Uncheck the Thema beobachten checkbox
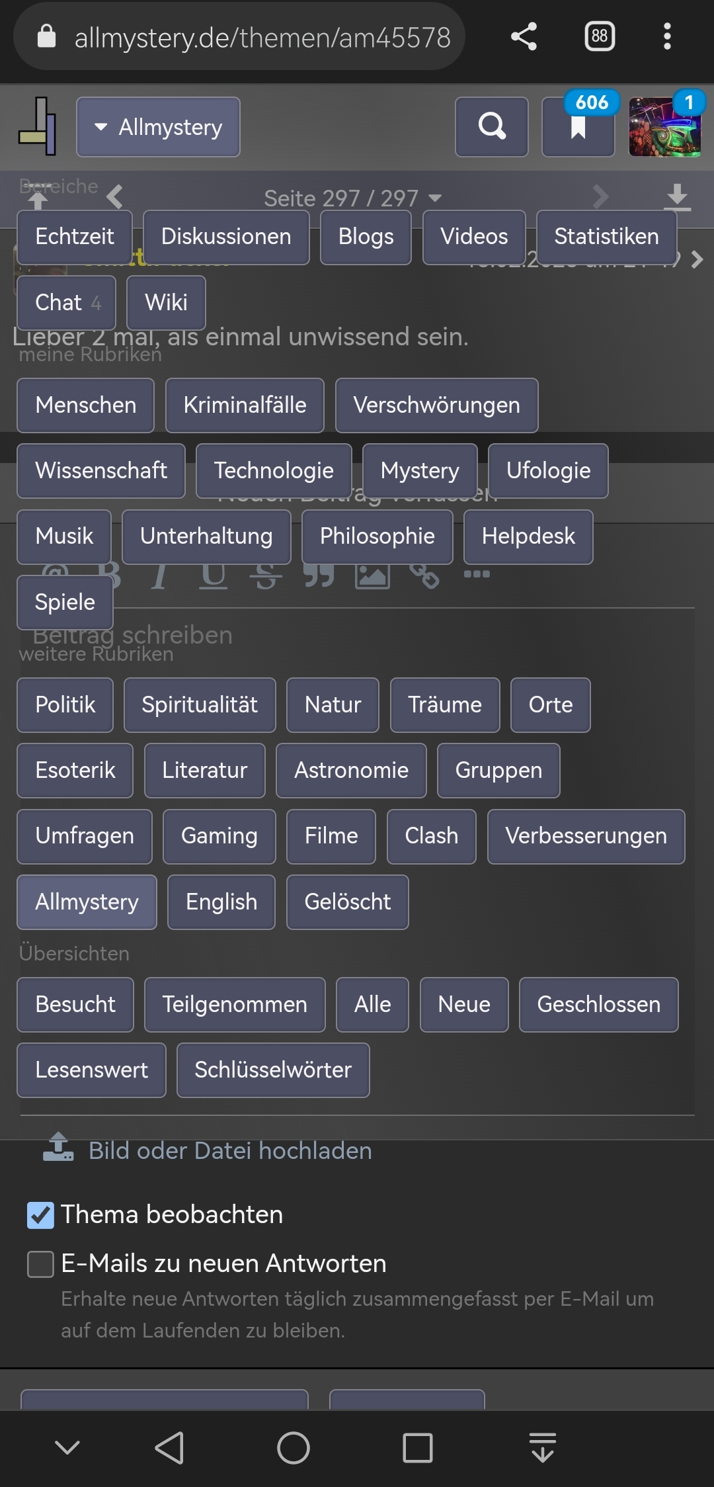Viewport: 714px width, 1487px height. click(40, 1215)
